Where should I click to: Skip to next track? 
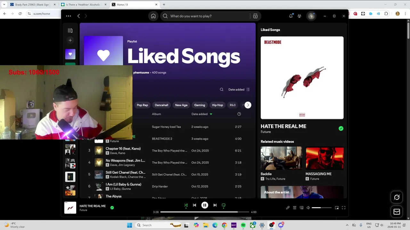click(x=215, y=205)
